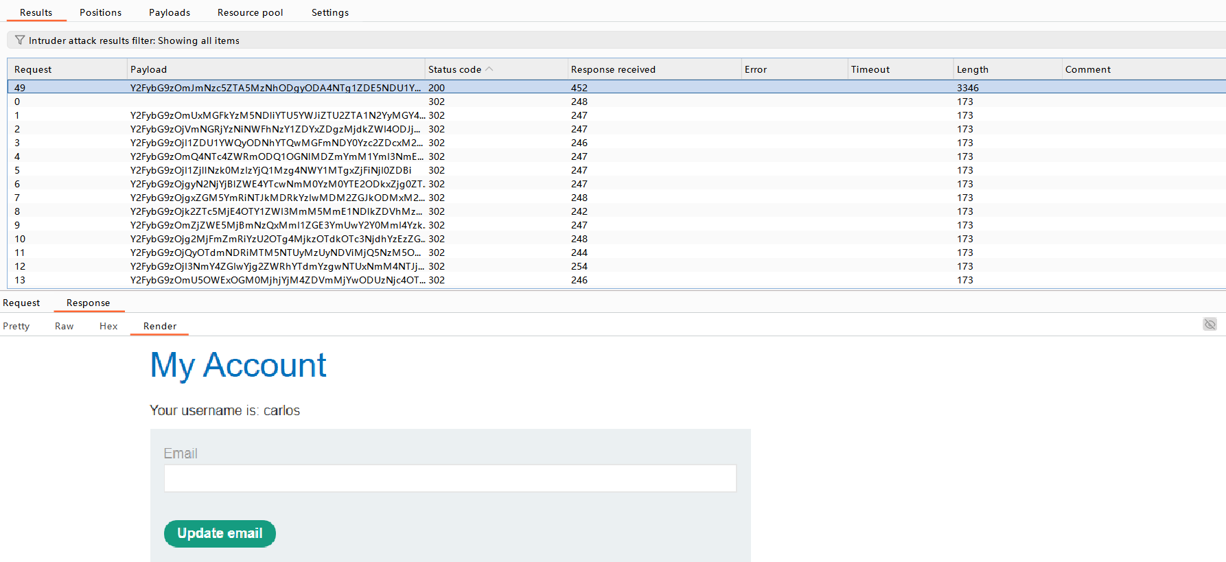Go to the Settings tab

pyautogui.click(x=329, y=12)
